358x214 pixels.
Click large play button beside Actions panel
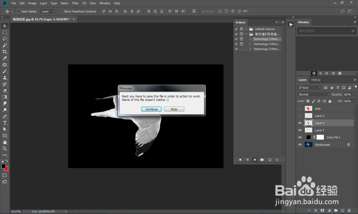tap(291, 24)
